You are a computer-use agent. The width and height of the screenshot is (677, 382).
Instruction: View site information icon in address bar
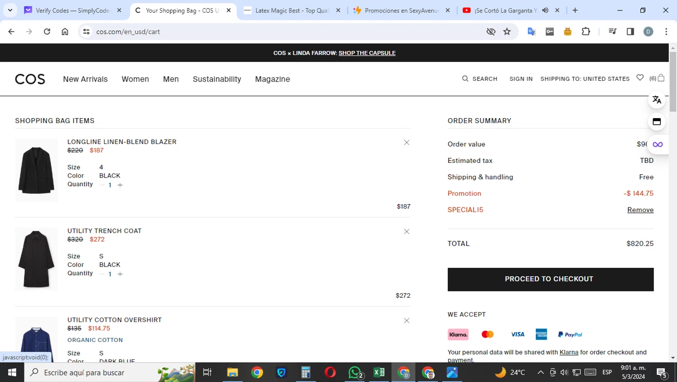(86, 32)
